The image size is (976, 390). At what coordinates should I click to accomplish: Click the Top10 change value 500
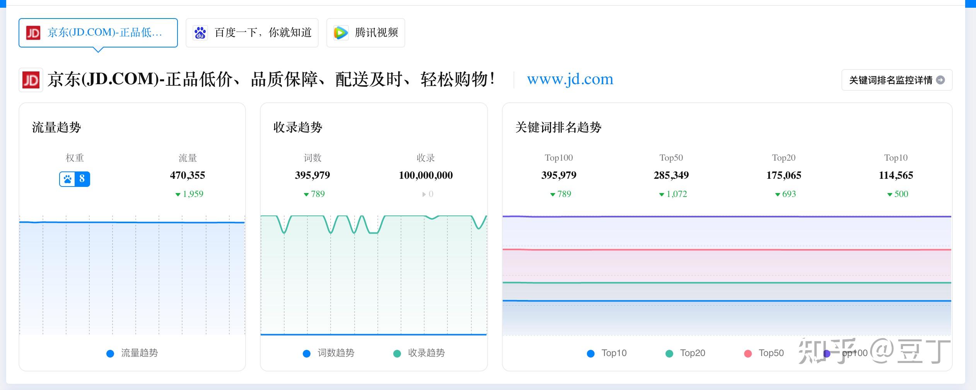click(898, 194)
